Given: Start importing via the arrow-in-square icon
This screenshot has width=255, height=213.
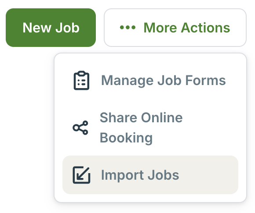Looking at the screenshot, I should click(x=81, y=175).
